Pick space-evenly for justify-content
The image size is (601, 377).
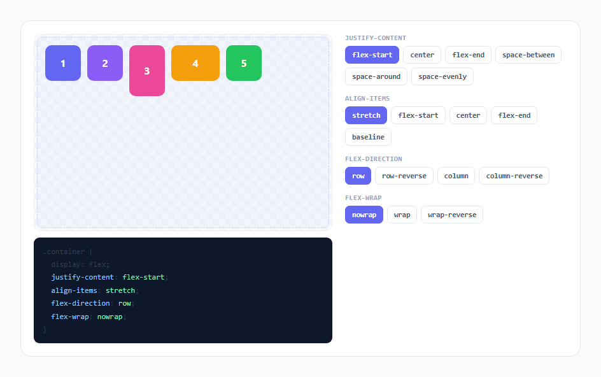point(442,76)
